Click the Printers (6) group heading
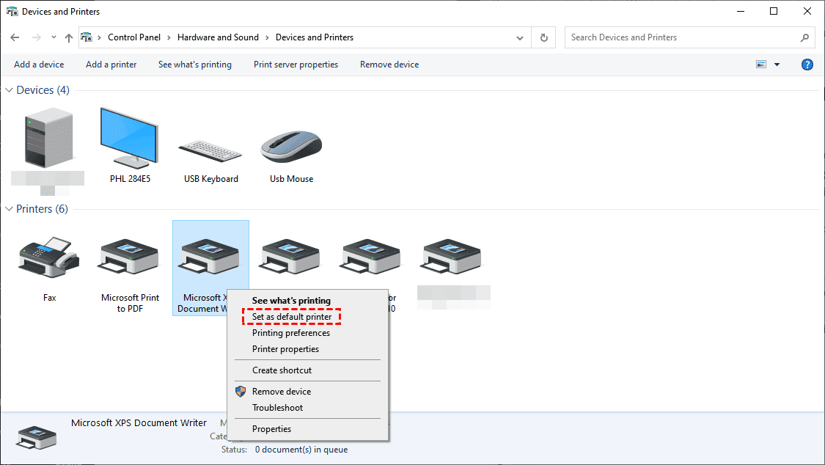The image size is (825, 465). pyautogui.click(x=42, y=209)
